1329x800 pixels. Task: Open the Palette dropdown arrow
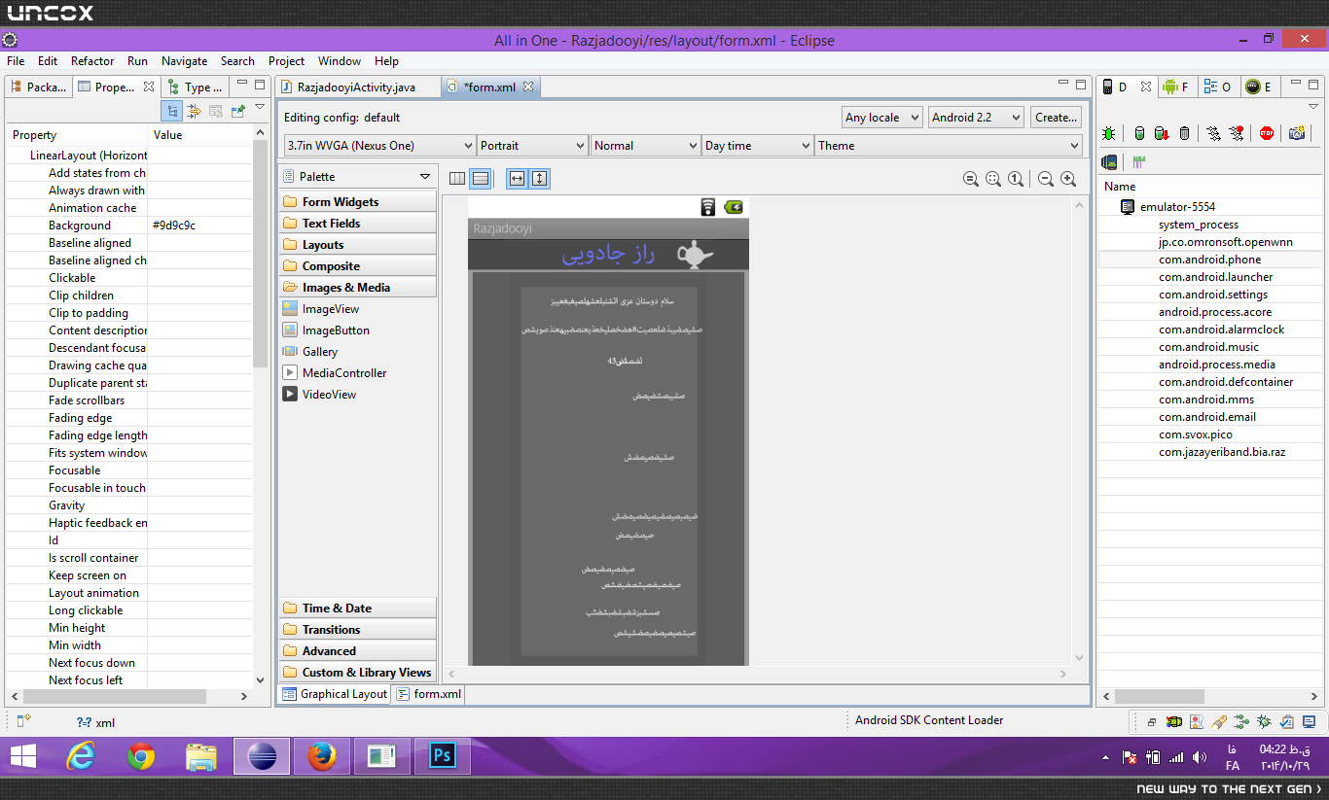click(x=425, y=177)
